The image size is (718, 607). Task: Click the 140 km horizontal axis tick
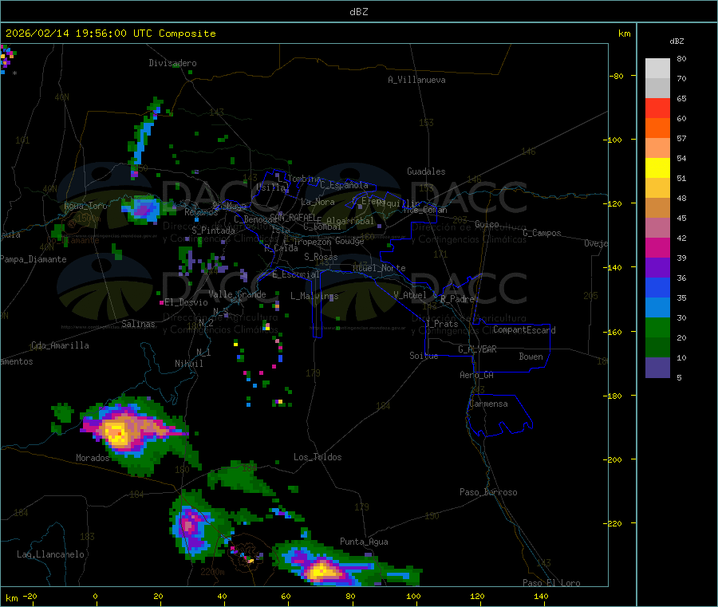pos(541,597)
